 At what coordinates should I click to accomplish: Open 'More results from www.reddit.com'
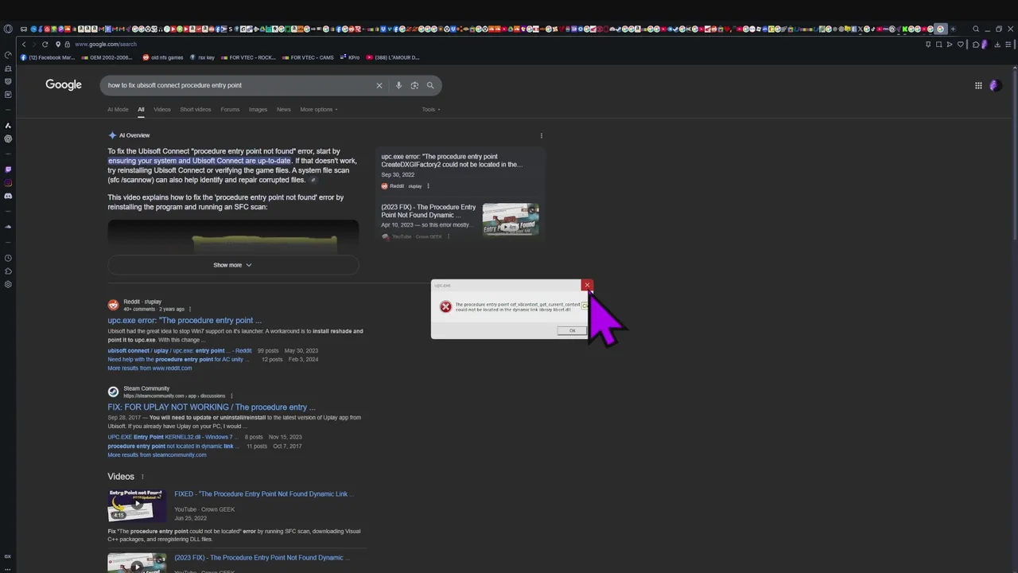(x=150, y=368)
